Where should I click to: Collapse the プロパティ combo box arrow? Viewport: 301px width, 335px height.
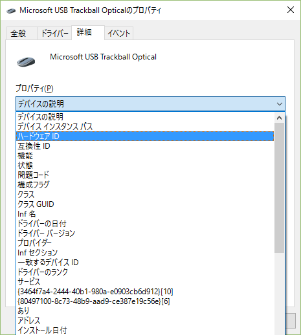coord(280,104)
